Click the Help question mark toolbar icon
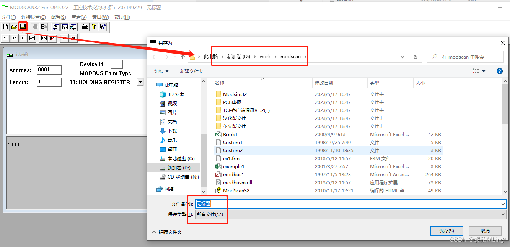Screen dimensions: 510x247 (x=94, y=27)
